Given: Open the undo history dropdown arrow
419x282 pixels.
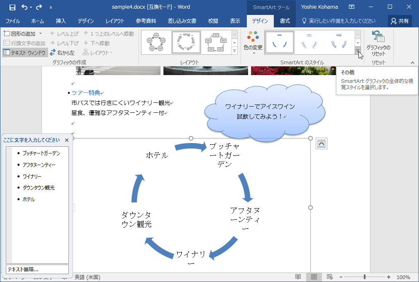Looking at the screenshot, I should (31, 7).
